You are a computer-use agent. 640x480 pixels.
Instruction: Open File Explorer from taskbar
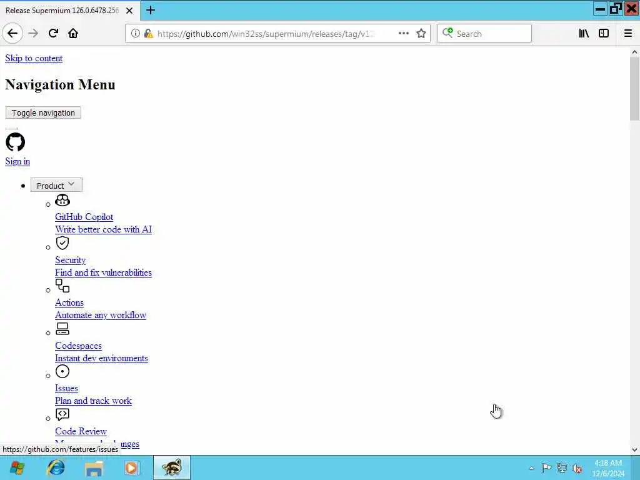94,468
